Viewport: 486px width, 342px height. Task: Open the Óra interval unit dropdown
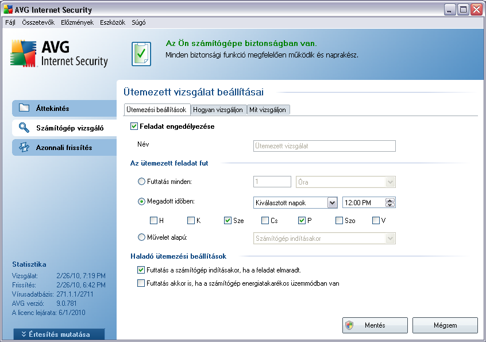pyautogui.click(x=346, y=182)
